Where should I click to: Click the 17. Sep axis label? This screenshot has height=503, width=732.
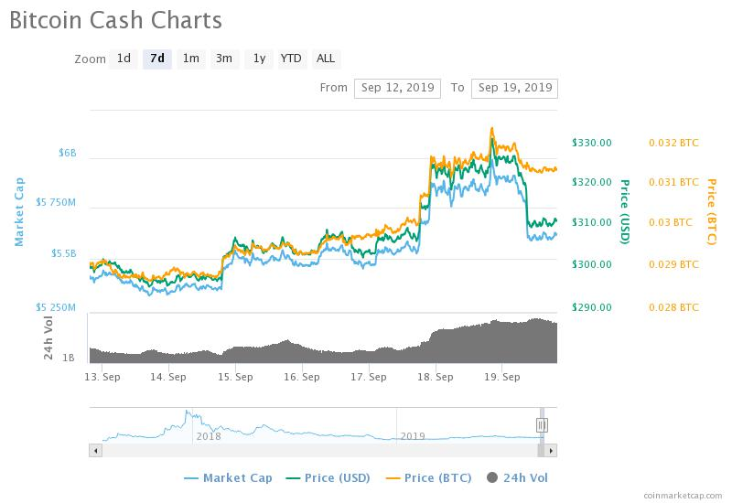pyautogui.click(x=369, y=377)
